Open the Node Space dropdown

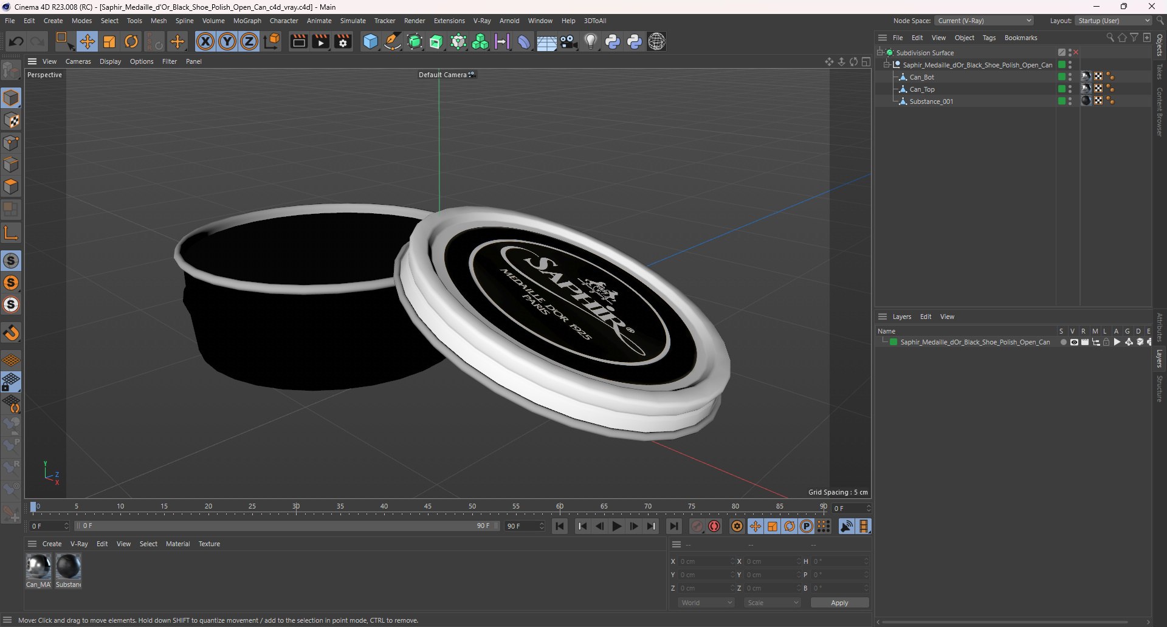click(984, 21)
